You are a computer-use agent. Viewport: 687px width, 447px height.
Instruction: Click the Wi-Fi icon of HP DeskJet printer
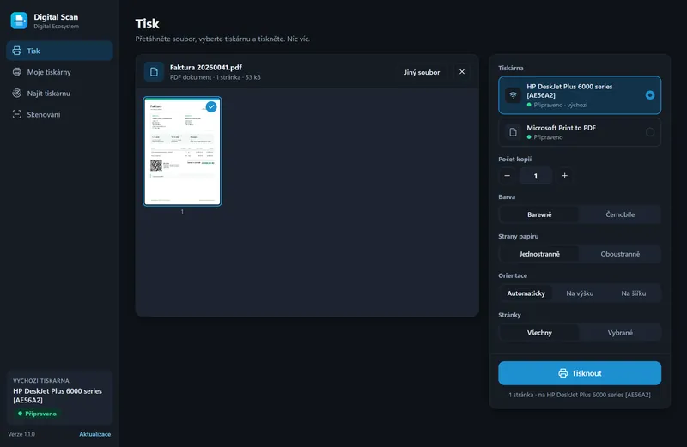tap(513, 95)
